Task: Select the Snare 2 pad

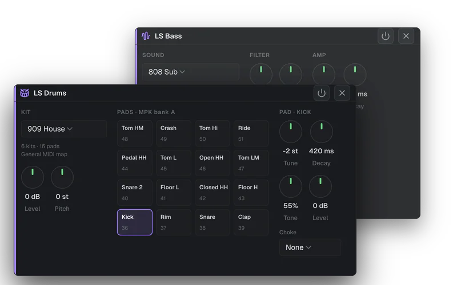Action: [135, 193]
